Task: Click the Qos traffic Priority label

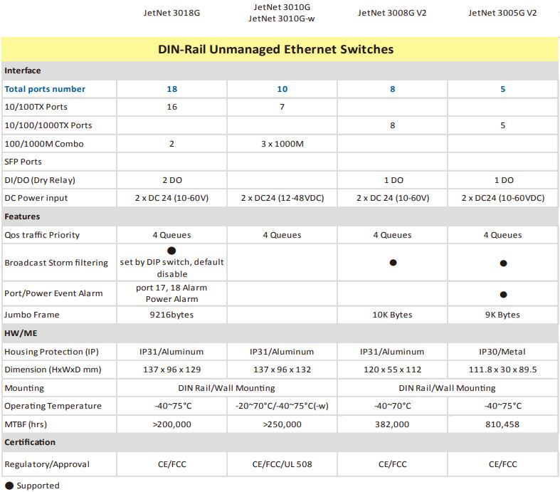Action: coord(42,235)
